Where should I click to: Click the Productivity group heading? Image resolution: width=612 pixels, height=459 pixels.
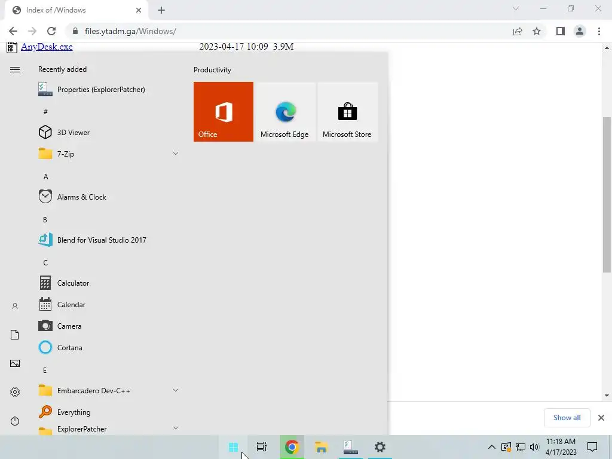coord(212,70)
